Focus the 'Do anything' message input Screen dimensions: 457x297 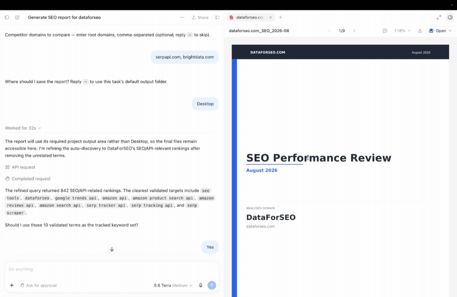pos(112,269)
